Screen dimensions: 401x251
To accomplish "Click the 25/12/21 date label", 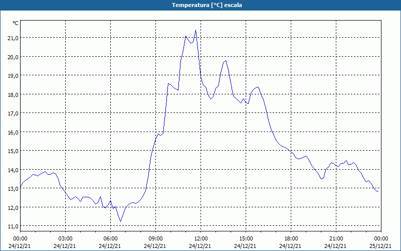I will [380, 246].
